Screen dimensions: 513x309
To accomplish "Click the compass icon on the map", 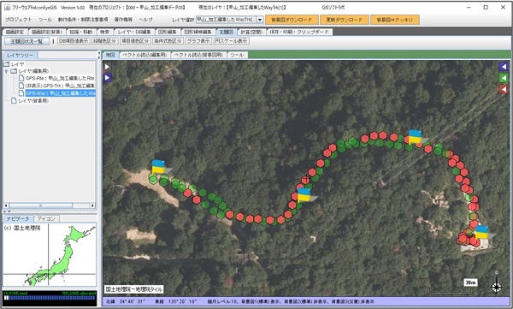I will (496, 287).
